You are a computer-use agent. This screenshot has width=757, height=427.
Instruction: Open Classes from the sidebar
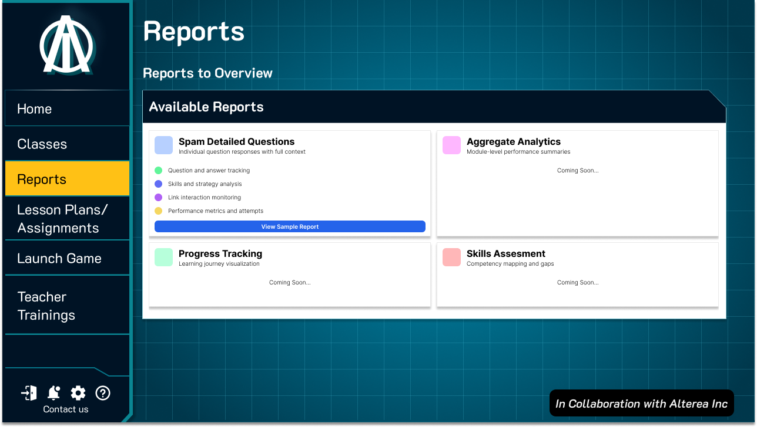67,144
